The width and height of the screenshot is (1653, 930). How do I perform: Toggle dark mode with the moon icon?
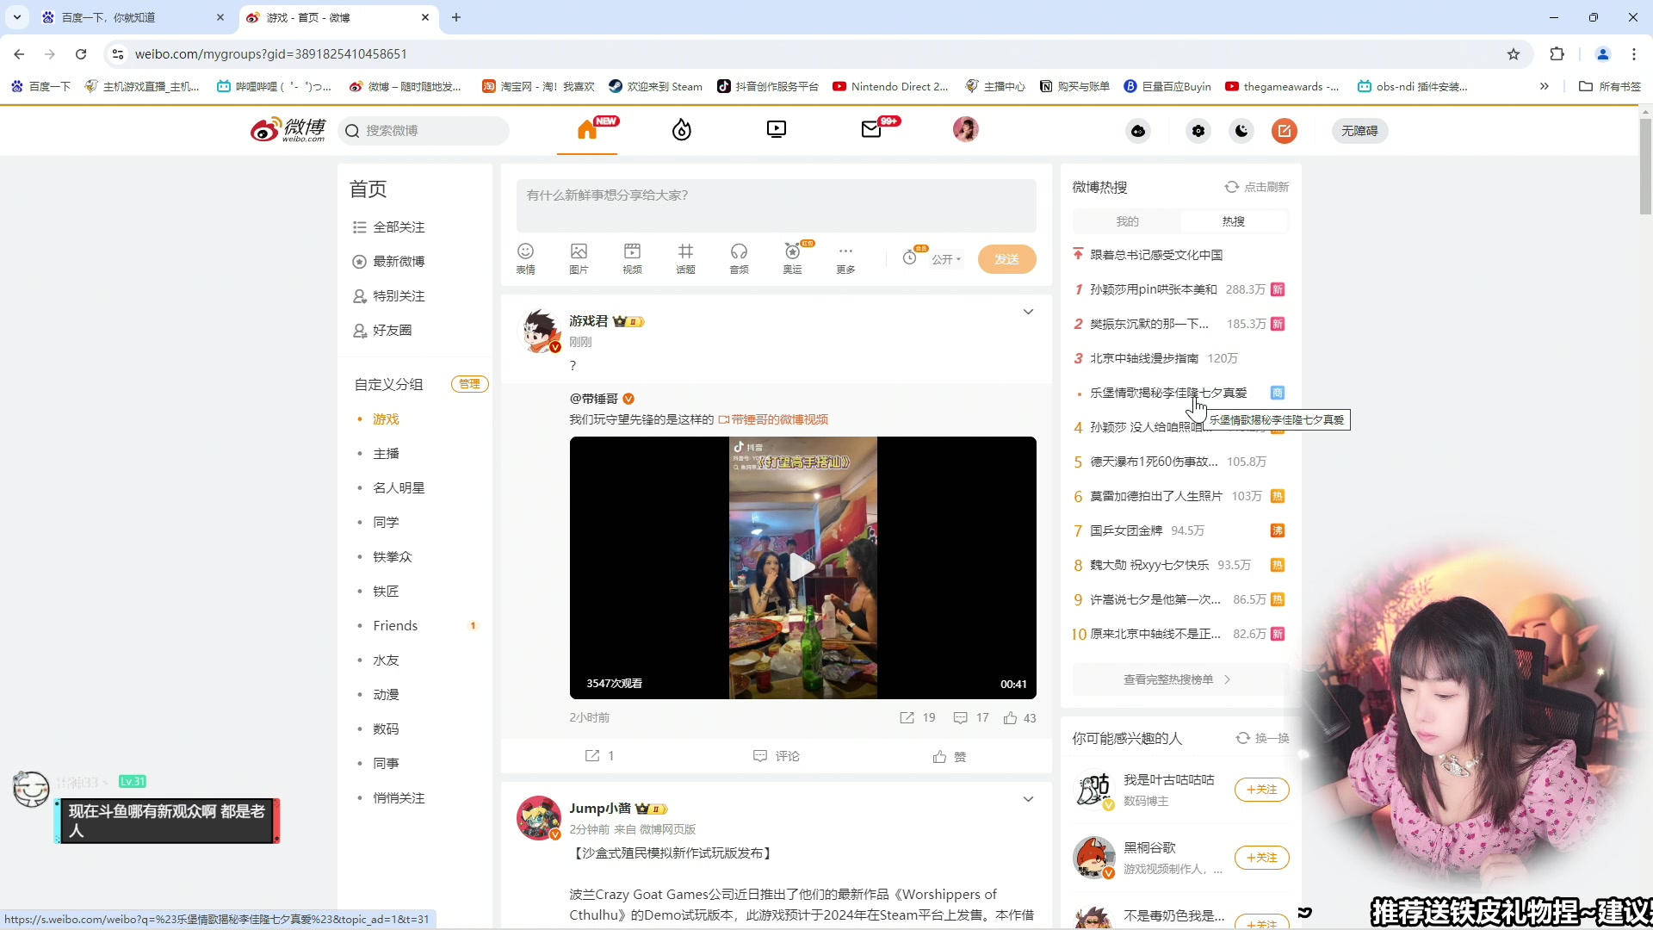pyautogui.click(x=1241, y=131)
